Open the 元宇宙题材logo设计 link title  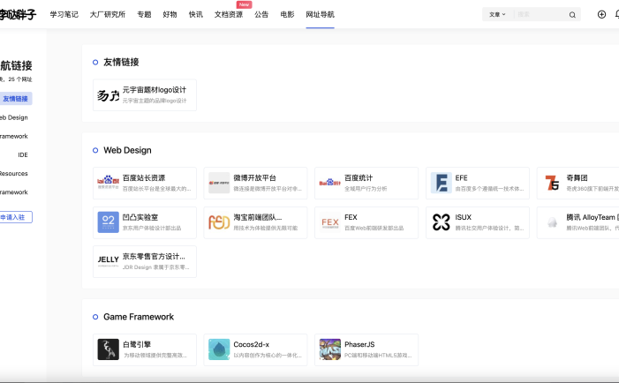(155, 90)
